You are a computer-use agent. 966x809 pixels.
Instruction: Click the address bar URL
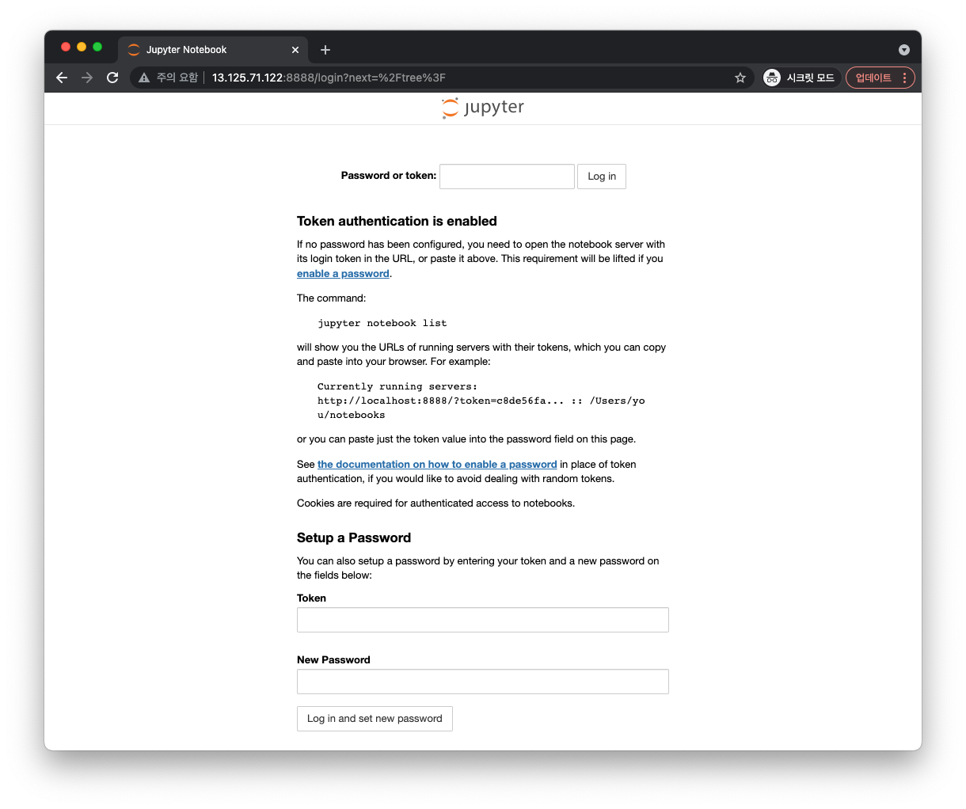(329, 78)
